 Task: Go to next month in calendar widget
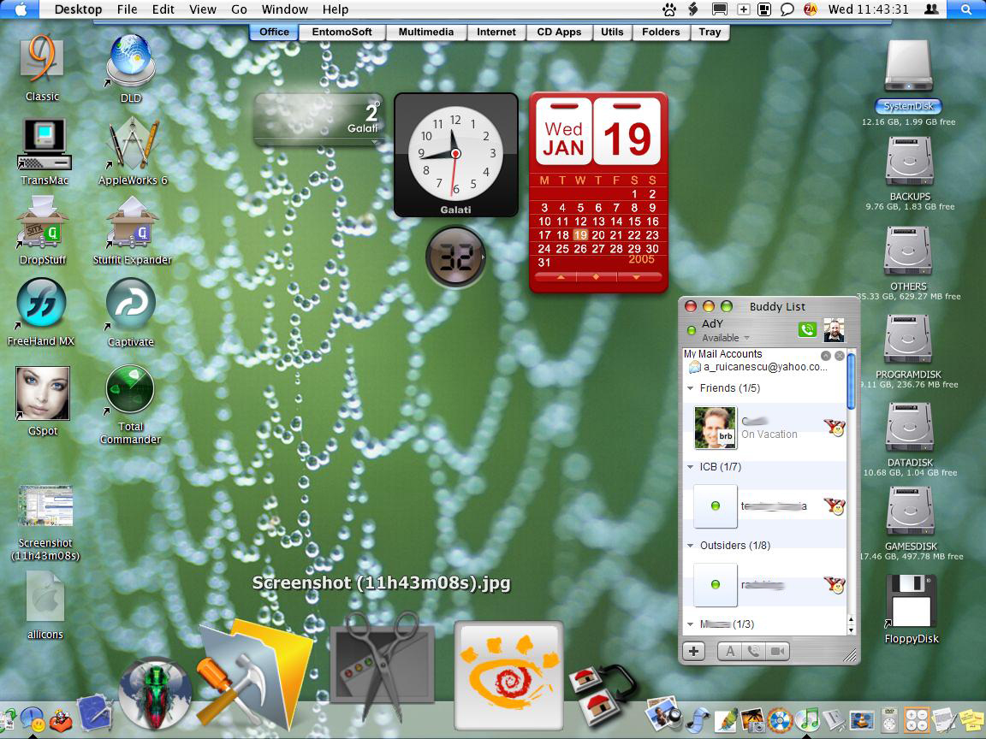pos(636,277)
